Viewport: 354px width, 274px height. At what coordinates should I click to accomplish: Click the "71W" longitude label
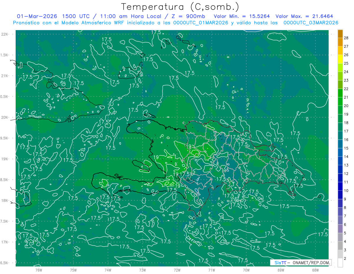[212, 270]
